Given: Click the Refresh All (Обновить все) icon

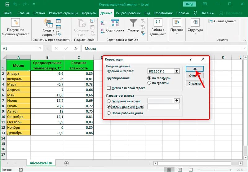Looking at the screenshot, I should 82,23.
